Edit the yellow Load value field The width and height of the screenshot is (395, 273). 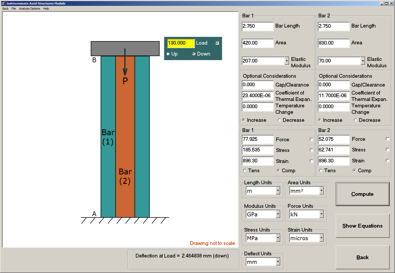(180, 43)
